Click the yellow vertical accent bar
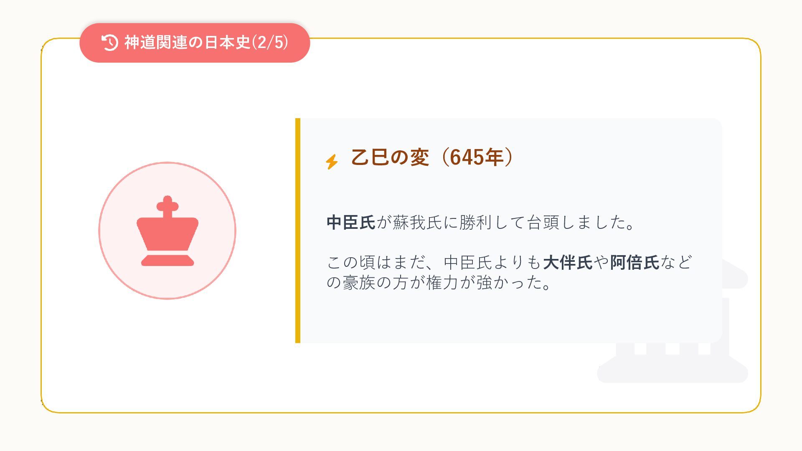802x451 pixels. (x=298, y=231)
